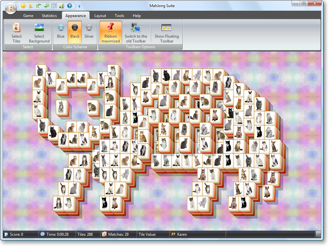
Task: Click Select Background in the ribbon
Action: point(39,32)
